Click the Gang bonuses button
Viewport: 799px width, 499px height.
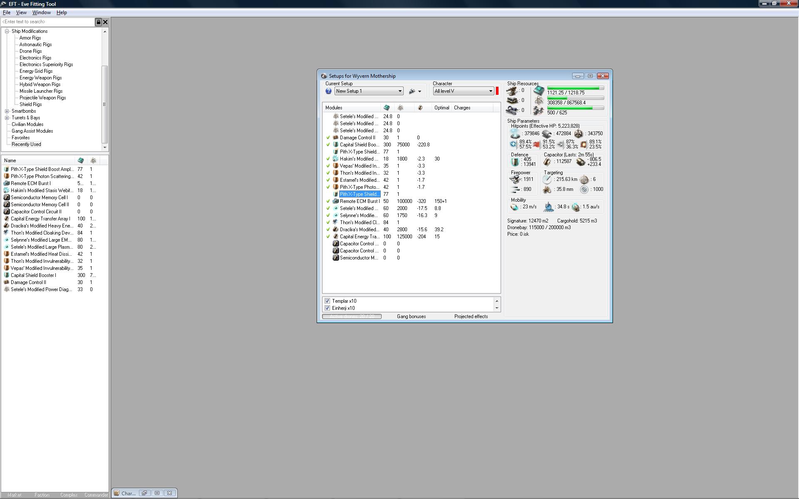411,316
